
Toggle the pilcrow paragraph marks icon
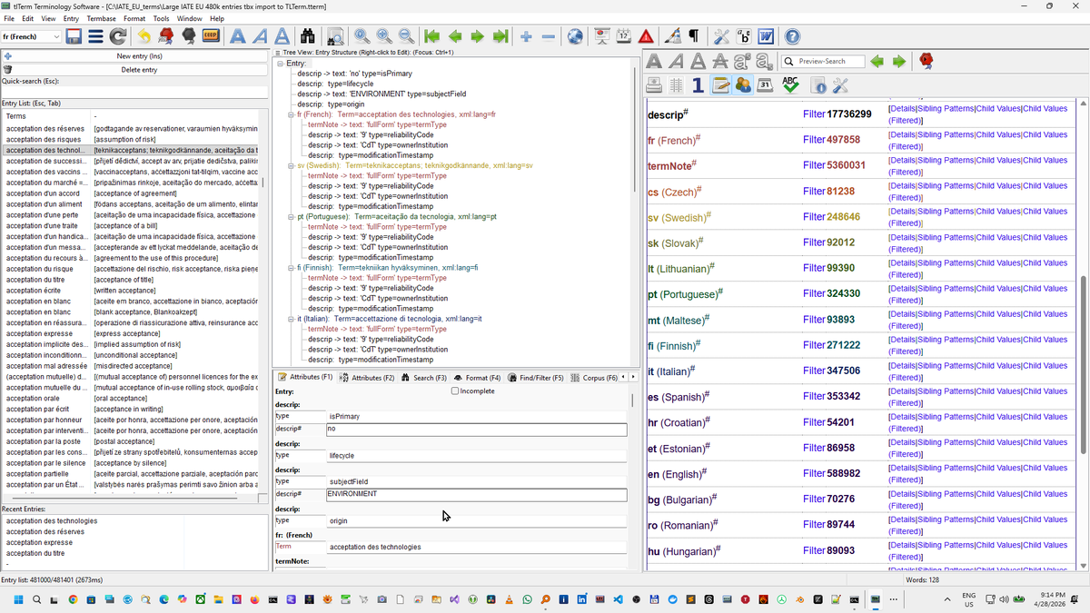[693, 36]
